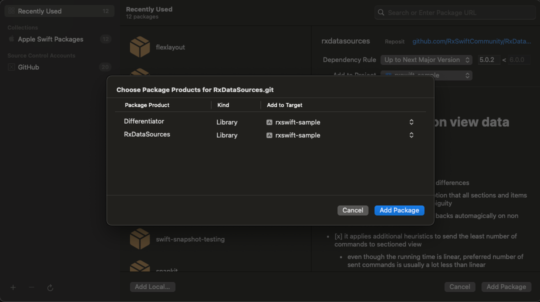Select Apple Swift Packages collection
Screen dimensions: 540x302
[50, 39]
